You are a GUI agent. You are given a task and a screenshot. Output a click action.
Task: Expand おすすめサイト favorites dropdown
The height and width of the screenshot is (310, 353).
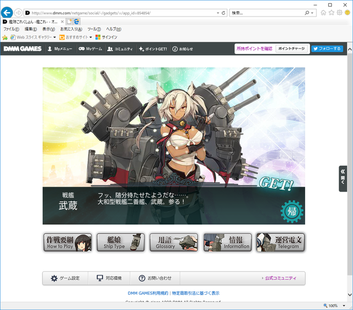[x=90, y=37]
